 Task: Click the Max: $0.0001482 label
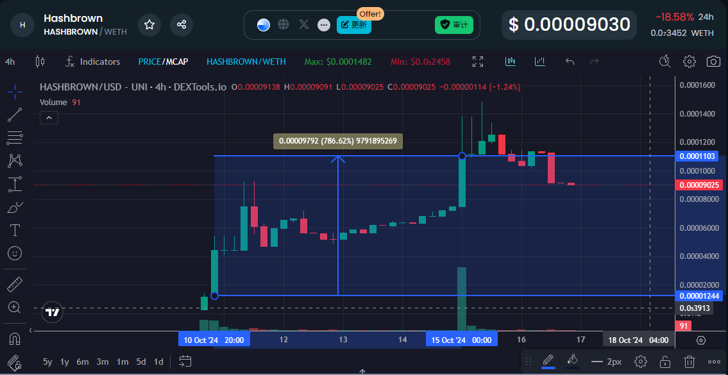(x=338, y=62)
